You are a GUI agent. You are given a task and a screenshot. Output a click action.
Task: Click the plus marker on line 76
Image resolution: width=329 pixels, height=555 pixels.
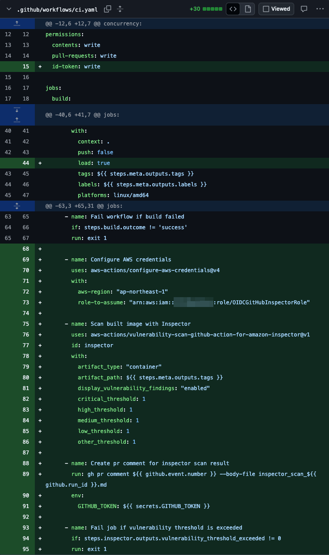pyautogui.click(x=40, y=335)
